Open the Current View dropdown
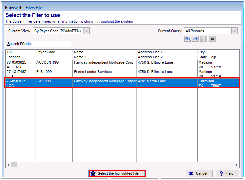 pyautogui.click(x=86, y=31)
